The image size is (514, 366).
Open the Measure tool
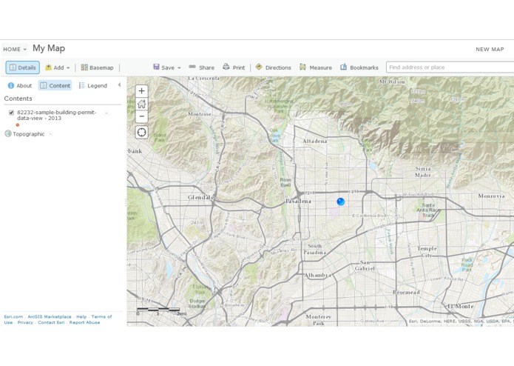(x=316, y=67)
